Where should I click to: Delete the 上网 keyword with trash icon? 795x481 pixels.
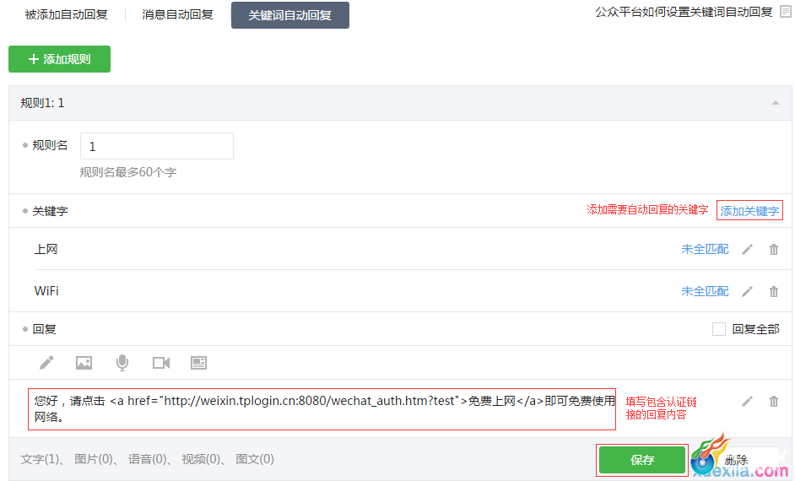pyautogui.click(x=774, y=250)
